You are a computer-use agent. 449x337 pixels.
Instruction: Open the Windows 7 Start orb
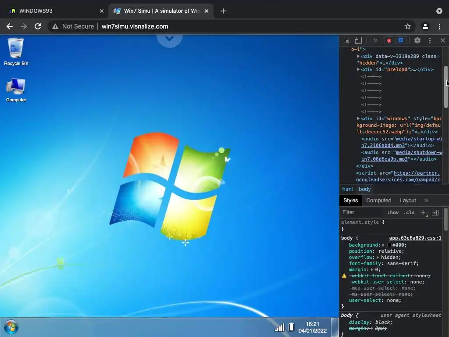point(11,327)
